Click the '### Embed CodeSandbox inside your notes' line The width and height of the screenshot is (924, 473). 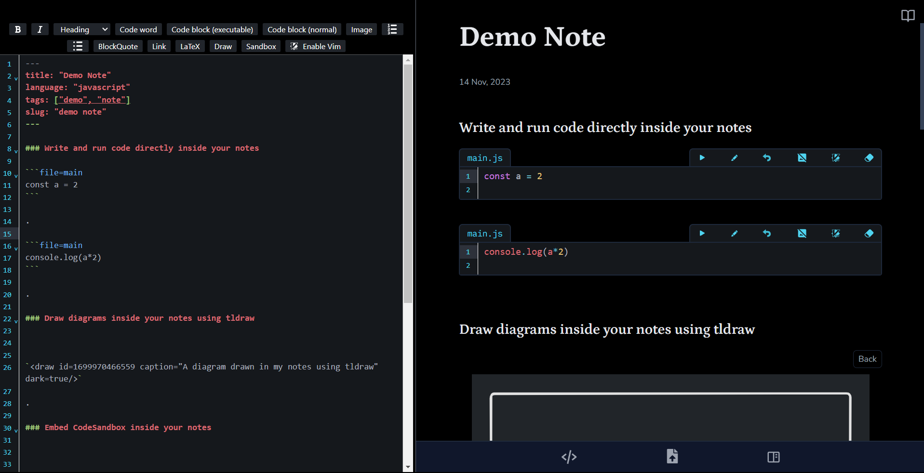coord(118,427)
